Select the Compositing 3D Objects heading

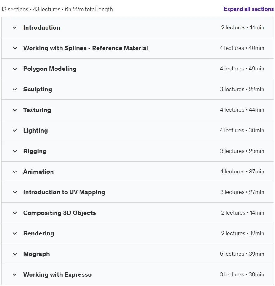tap(60, 213)
